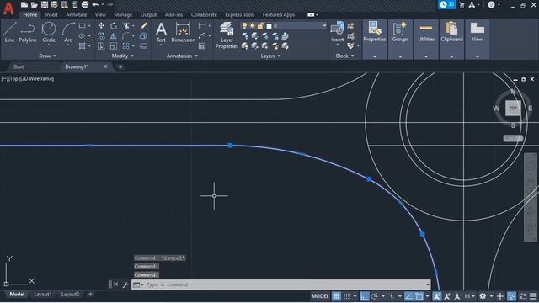The height and width of the screenshot is (303, 539).
Task: Click the Save icon in quick access toolbar
Action: point(45,5)
